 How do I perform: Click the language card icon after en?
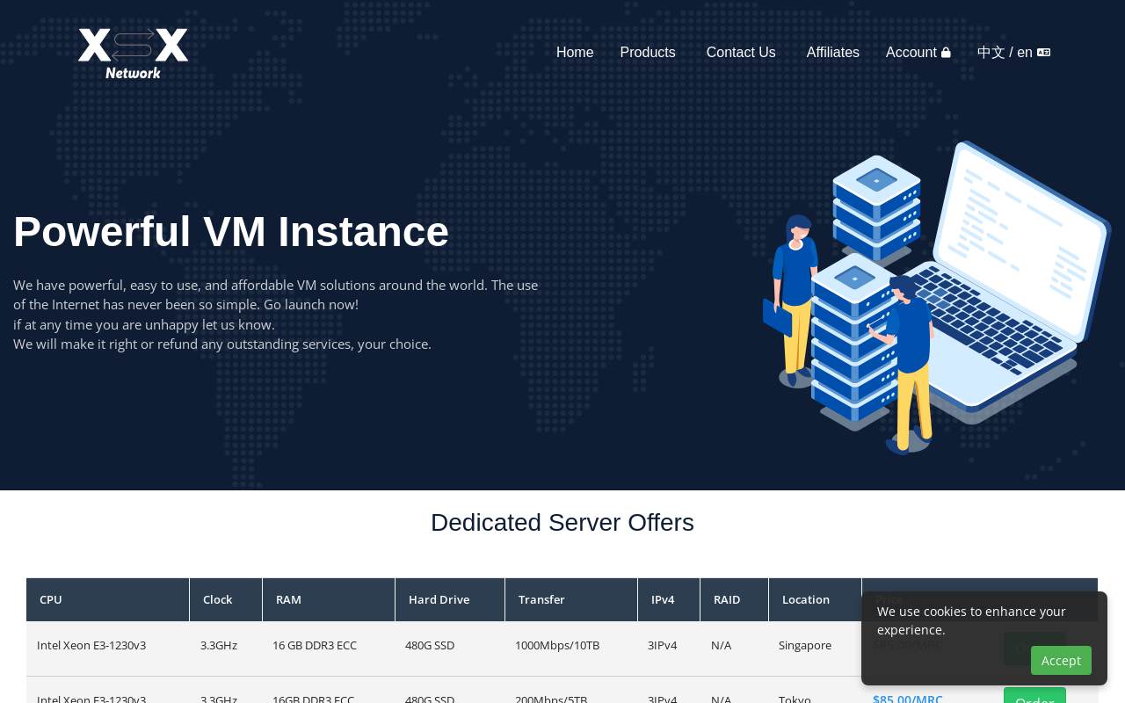1044,53
